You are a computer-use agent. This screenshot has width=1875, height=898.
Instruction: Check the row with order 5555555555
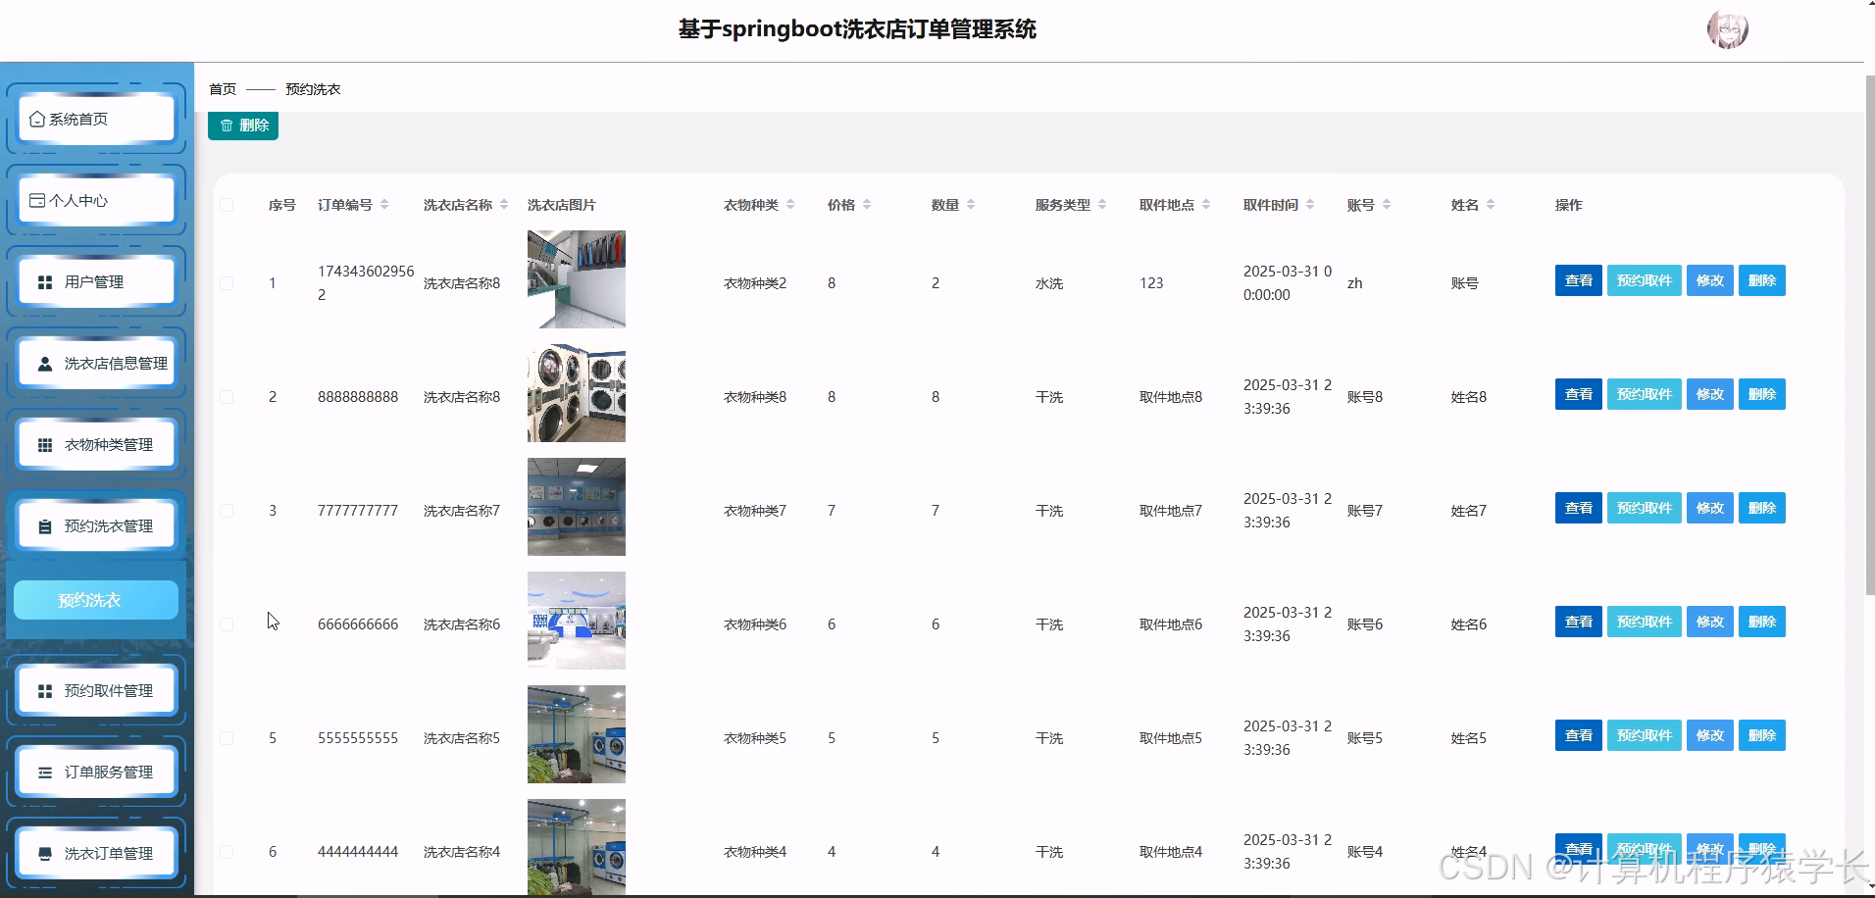227,738
